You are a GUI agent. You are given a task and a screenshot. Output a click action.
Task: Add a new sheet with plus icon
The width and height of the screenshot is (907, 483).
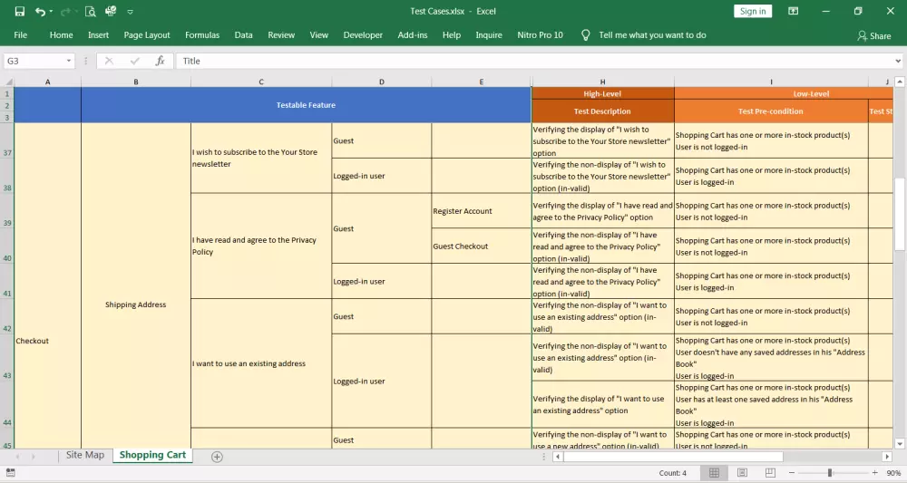[x=217, y=456]
